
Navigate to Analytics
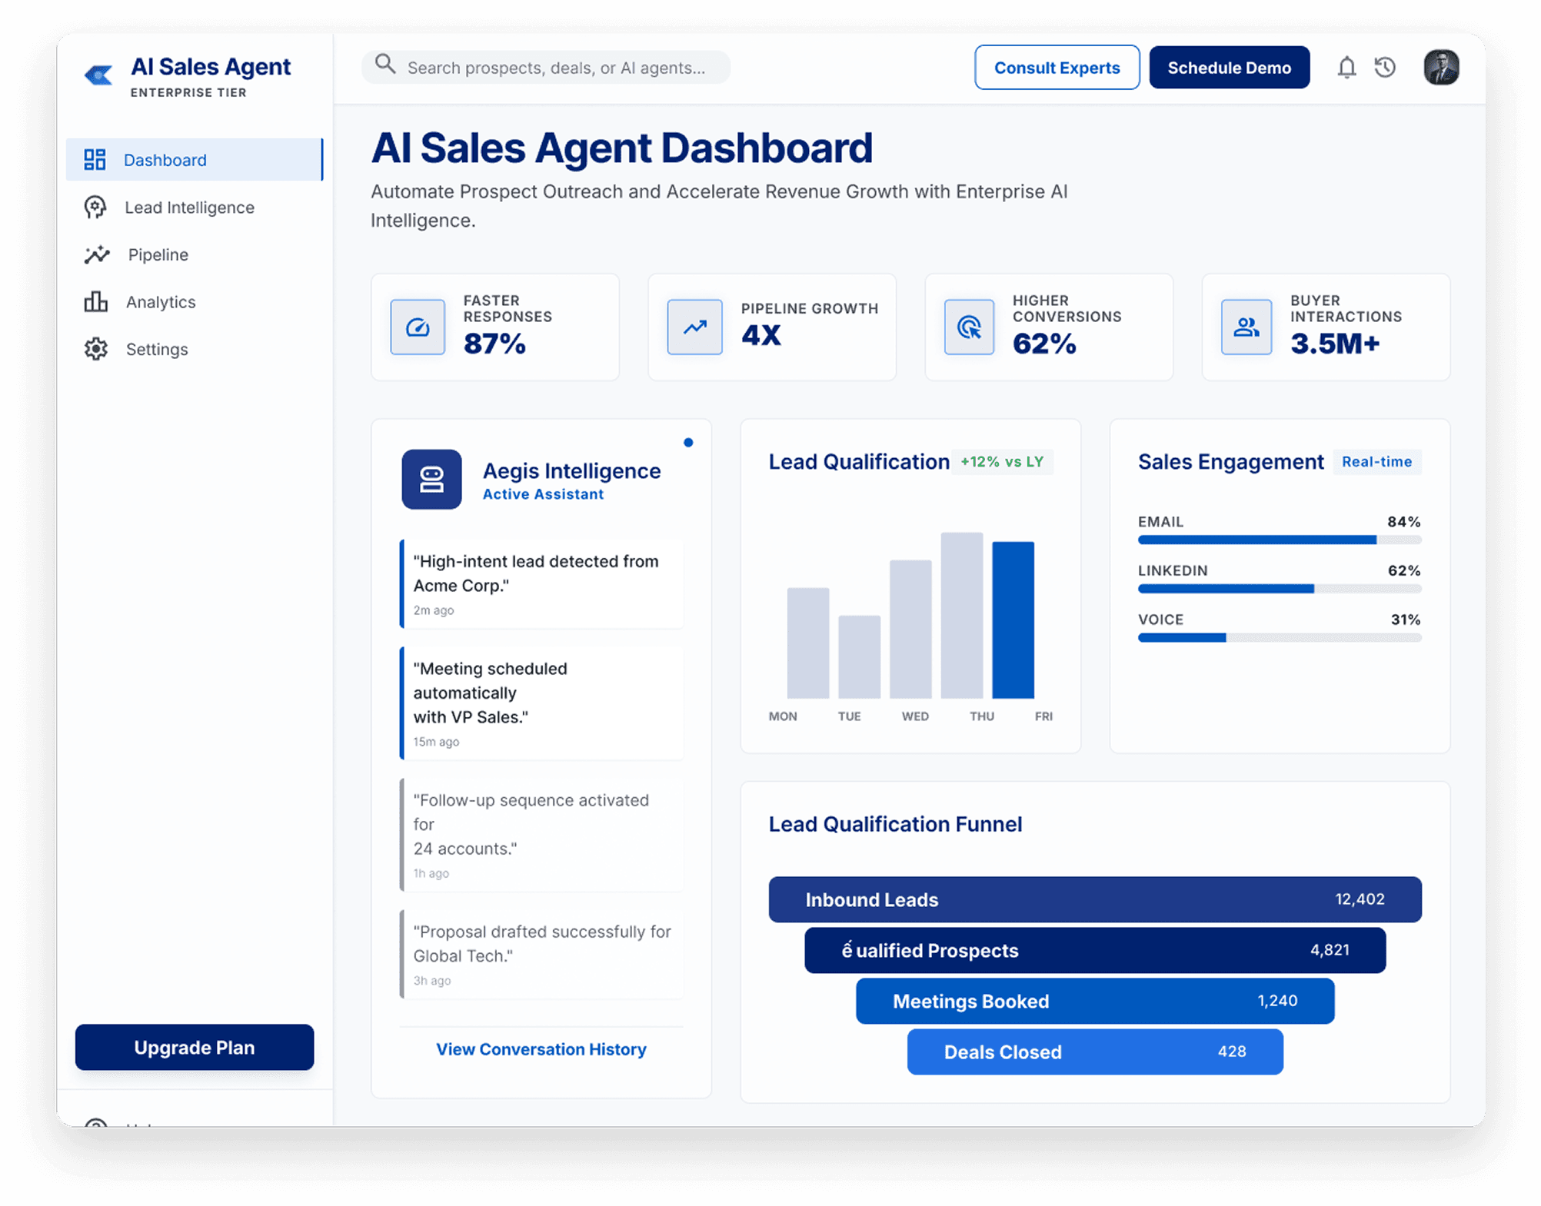pos(194,301)
